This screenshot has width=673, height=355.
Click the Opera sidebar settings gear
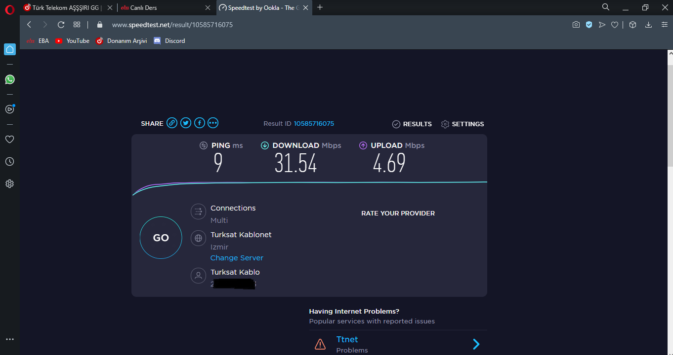coord(9,184)
